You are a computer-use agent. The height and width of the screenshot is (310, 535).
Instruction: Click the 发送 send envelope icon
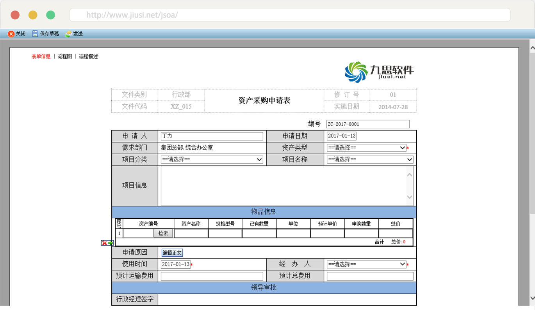(68, 34)
